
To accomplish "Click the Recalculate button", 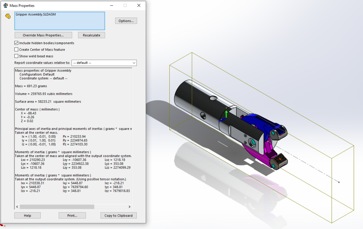I will 91,35.
